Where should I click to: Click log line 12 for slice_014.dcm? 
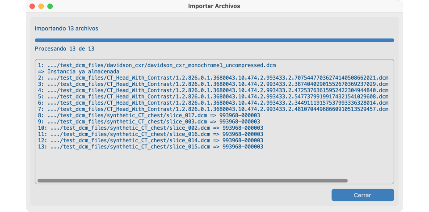coord(151,140)
